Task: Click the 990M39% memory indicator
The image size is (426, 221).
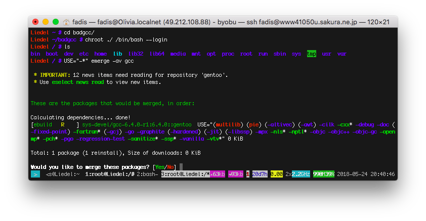Action: pyautogui.click(x=324, y=174)
